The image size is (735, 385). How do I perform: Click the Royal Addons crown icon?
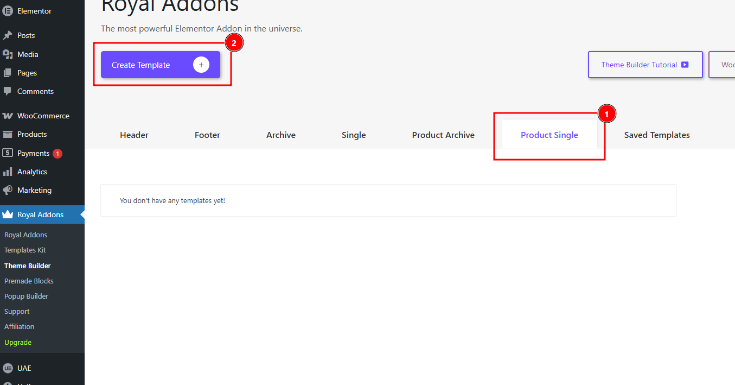(x=8, y=214)
